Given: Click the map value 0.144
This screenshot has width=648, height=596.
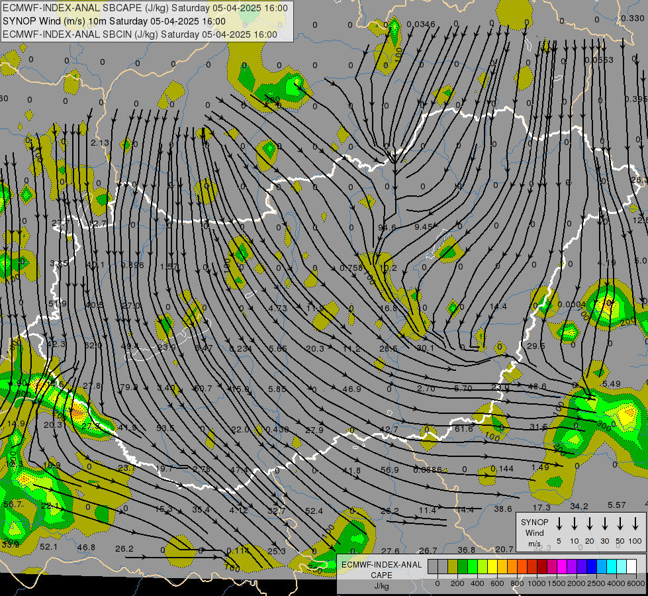Looking at the screenshot, I should [502, 469].
